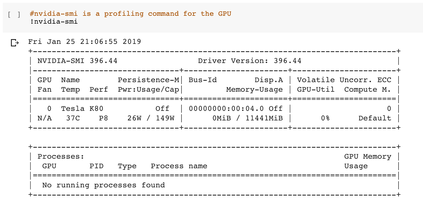Click the No running processes found message
The width and height of the screenshot is (423, 202).
(x=103, y=185)
